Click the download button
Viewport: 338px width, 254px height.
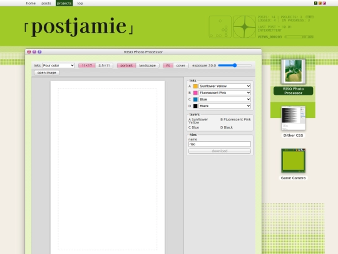pos(220,151)
